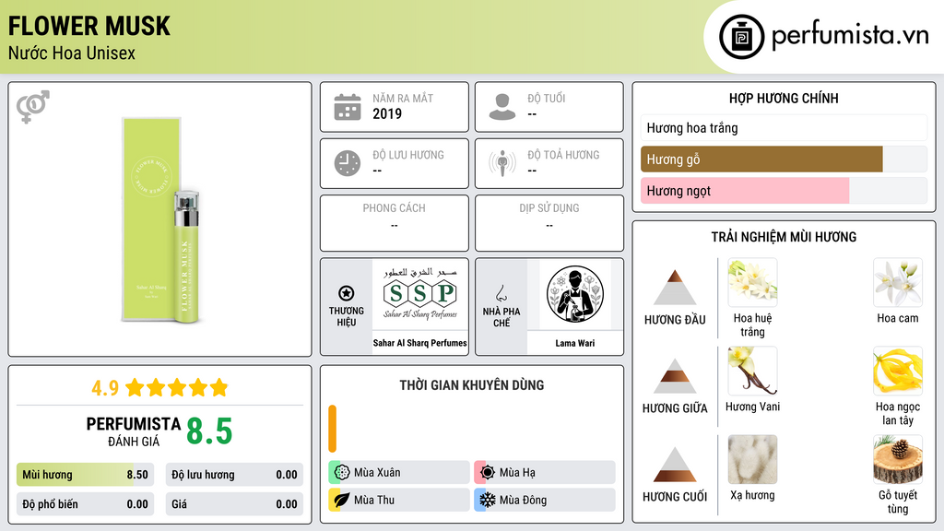The height and width of the screenshot is (531, 944).
Task: Select the Mùa Xuân season button
Action: tap(398, 473)
